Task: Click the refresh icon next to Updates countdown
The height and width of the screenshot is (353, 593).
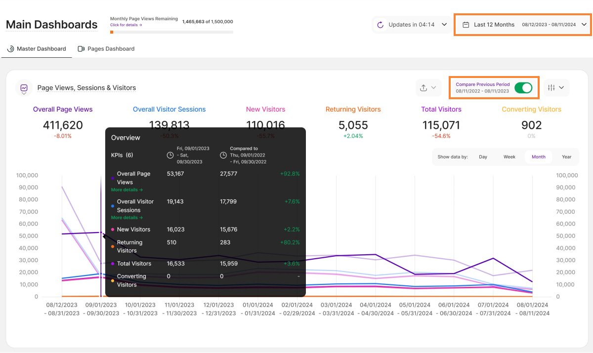Action: [380, 24]
